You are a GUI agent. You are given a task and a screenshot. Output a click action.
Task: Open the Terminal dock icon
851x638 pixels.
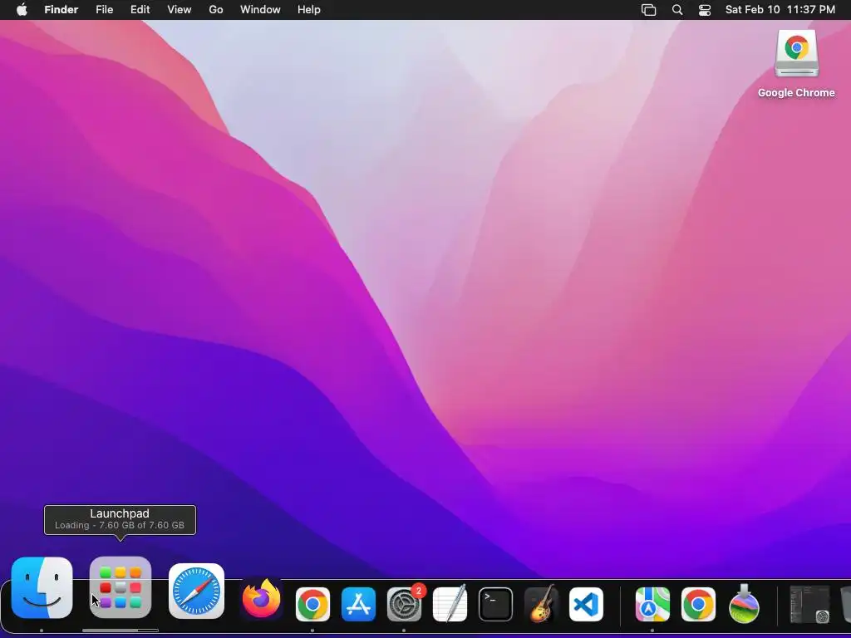(x=495, y=604)
